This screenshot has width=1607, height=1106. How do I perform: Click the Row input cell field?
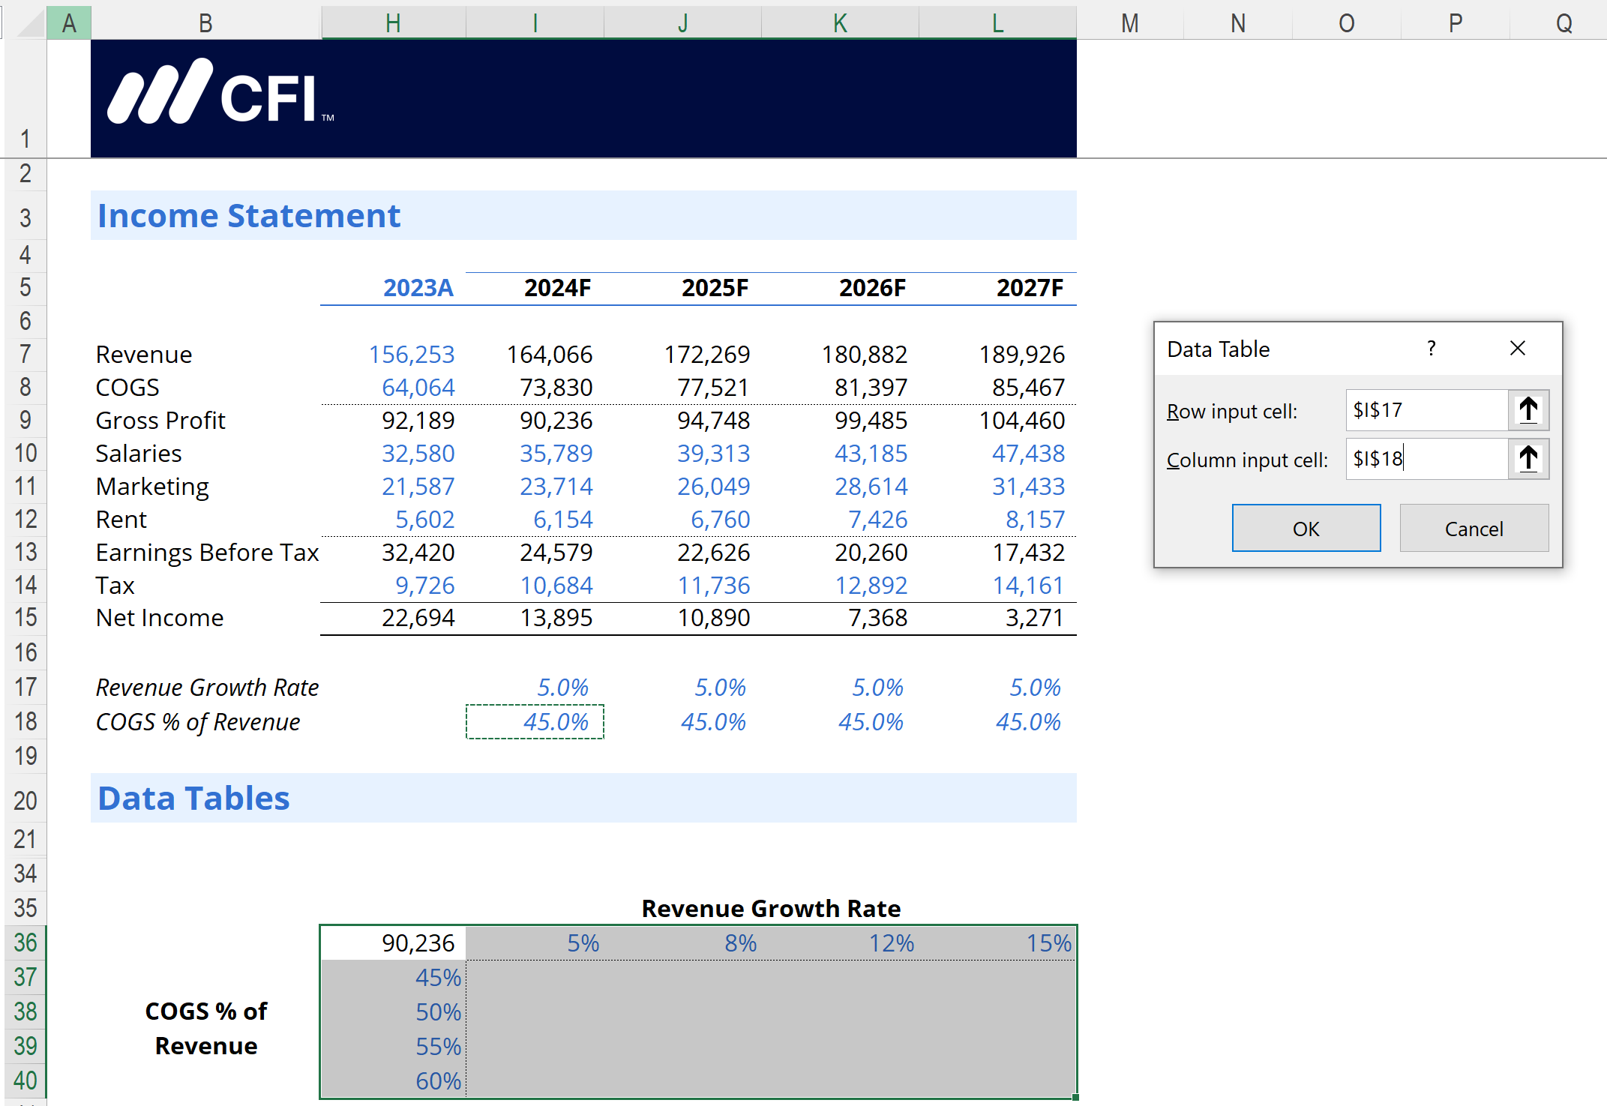pyautogui.click(x=1426, y=410)
